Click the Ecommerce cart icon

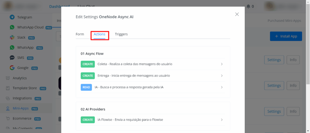pos(8,118)
